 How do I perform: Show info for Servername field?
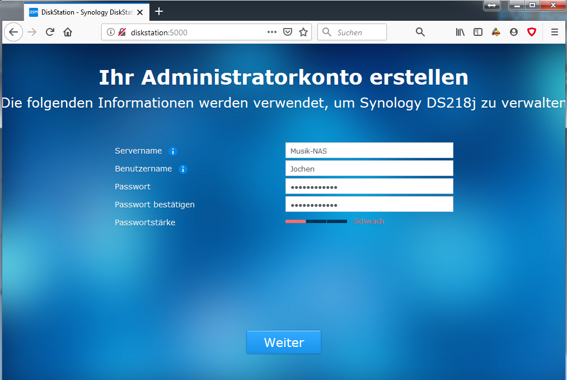(173, 151)
